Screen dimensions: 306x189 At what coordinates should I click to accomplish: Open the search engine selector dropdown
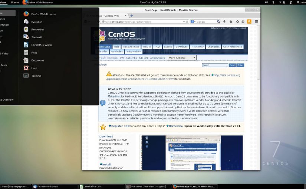tap(193, 21)
